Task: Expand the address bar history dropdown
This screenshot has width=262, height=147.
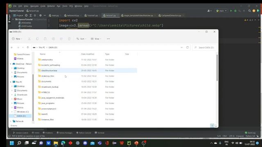Action: click(x=182, y=47)
